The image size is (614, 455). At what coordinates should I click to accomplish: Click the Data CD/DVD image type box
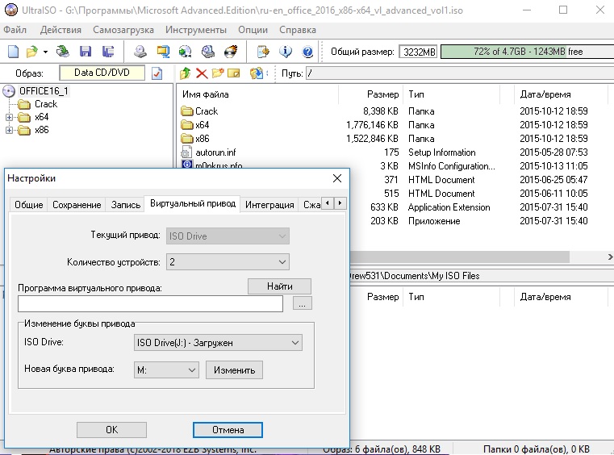pyautogui.click(x=102, y=73)
